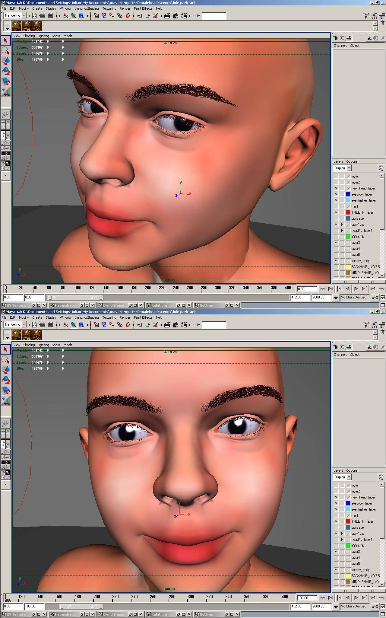The height and width of the screenshot is (618, 386).
Task: Expand No Character Set dropdown arrow, upper window
Action: [x=336, y=298]
